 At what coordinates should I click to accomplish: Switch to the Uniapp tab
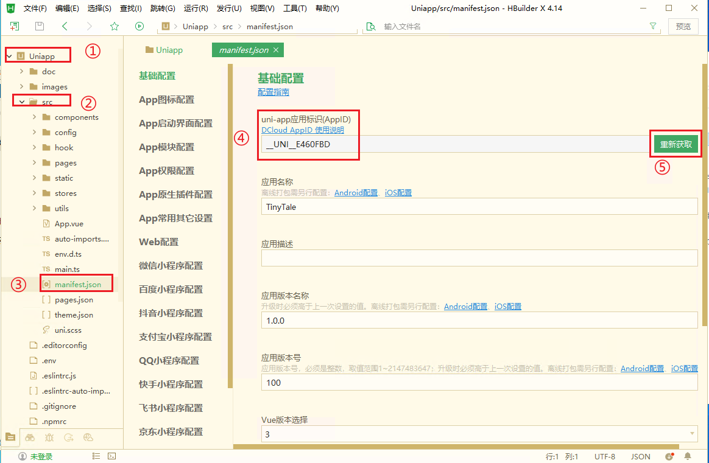coord(164,50)
